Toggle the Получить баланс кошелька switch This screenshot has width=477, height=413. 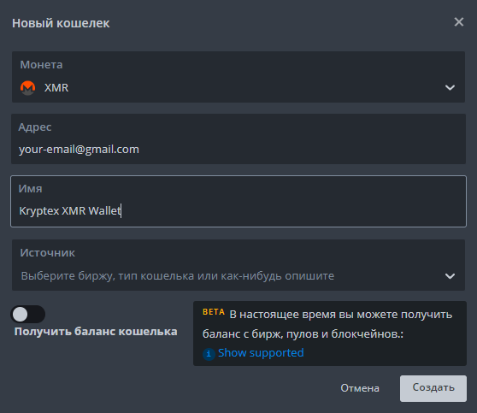[27, 314]
